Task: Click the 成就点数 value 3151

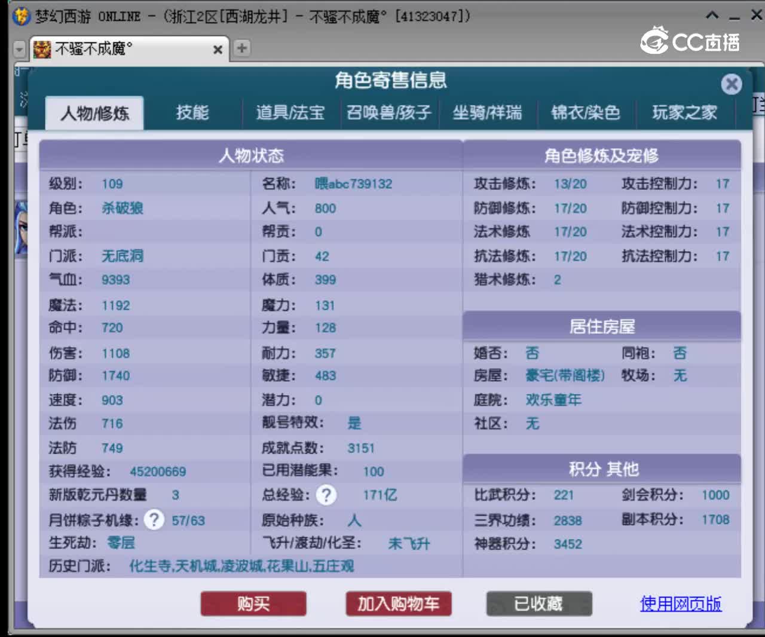Action: coord(361,448)
